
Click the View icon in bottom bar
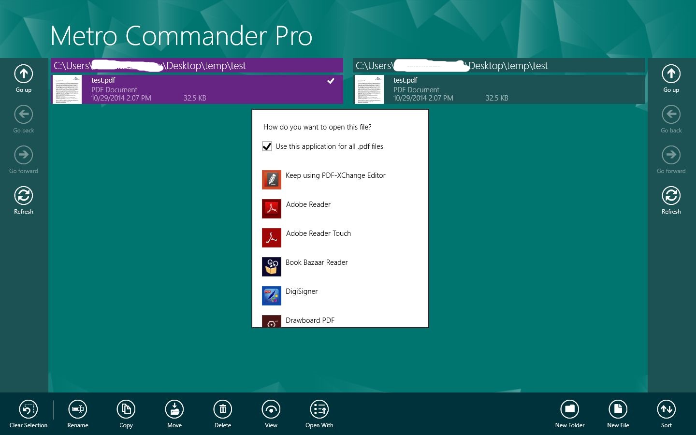coord(271,409)
